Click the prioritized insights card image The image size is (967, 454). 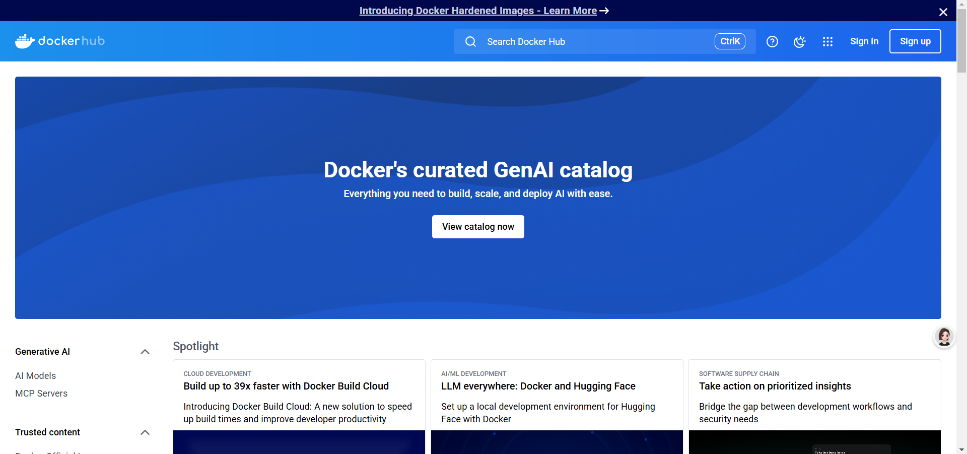[x=815, y=442]
